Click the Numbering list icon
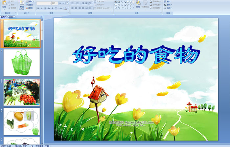The image size is (230, 147). tap(78, 3)
